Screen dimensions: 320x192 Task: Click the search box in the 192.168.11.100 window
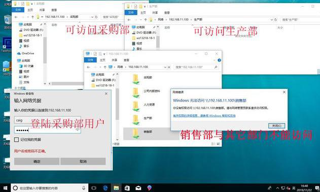[x=196, y=67]
